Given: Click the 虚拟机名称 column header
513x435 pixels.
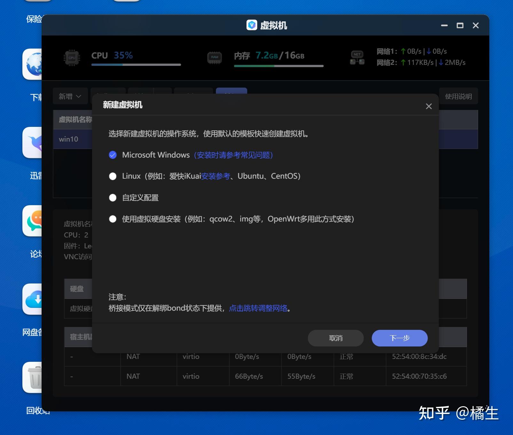Looking at the screenshot, I should [75, 120].
